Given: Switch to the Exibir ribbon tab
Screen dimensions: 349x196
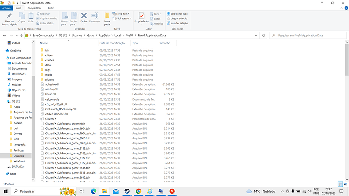Looking at the screenshot, I should [x=51, y=8].
